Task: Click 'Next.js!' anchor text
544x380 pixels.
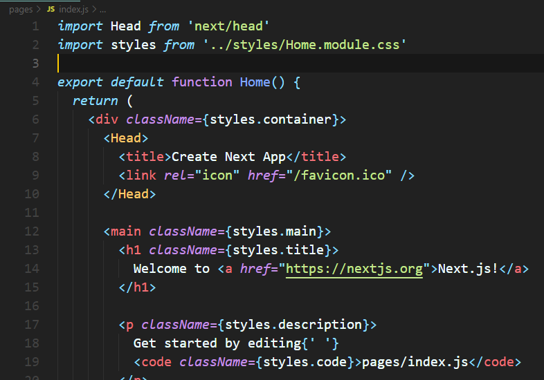Action: click(468, 269)
